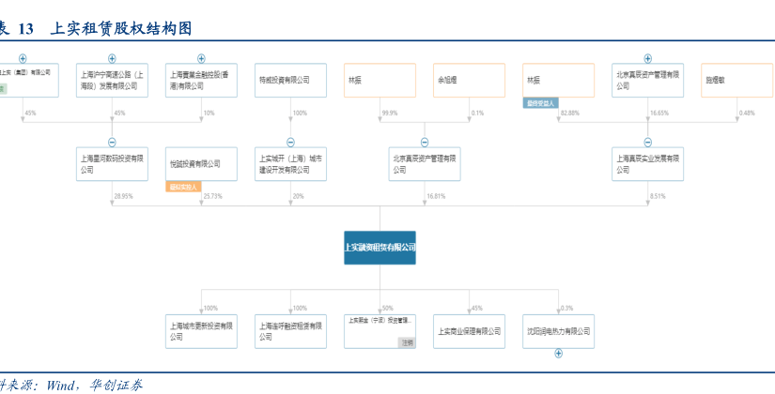Click the gray 注销 tag
The height and width of the screenshot is (394, 775).
[407, 342]
